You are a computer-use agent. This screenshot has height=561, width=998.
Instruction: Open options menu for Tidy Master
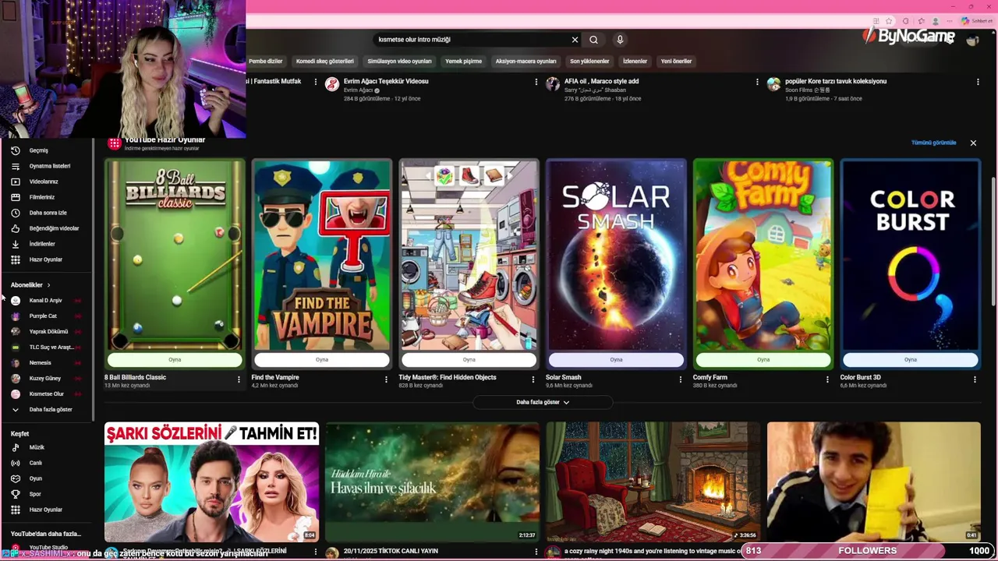(533, 379)
